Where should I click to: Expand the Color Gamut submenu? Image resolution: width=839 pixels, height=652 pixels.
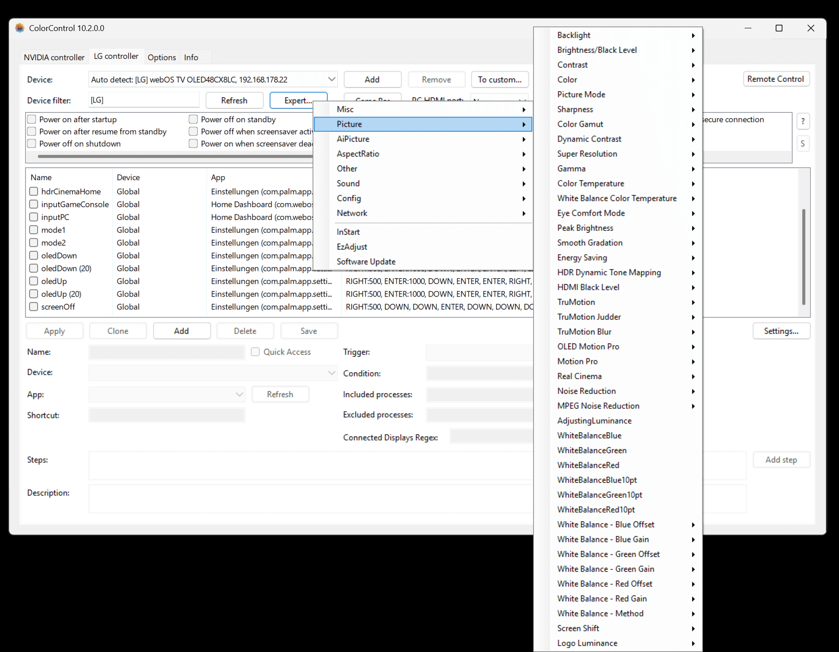click(x=618, y=124)
